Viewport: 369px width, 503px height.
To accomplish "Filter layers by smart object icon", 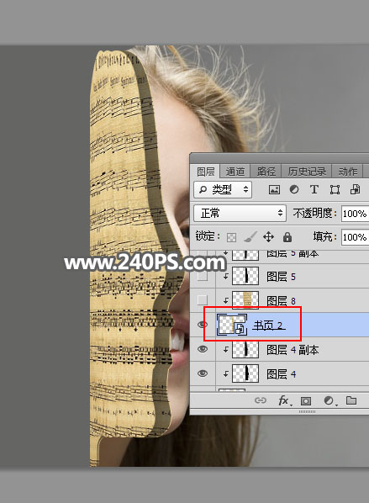I will tap(355, 189).
